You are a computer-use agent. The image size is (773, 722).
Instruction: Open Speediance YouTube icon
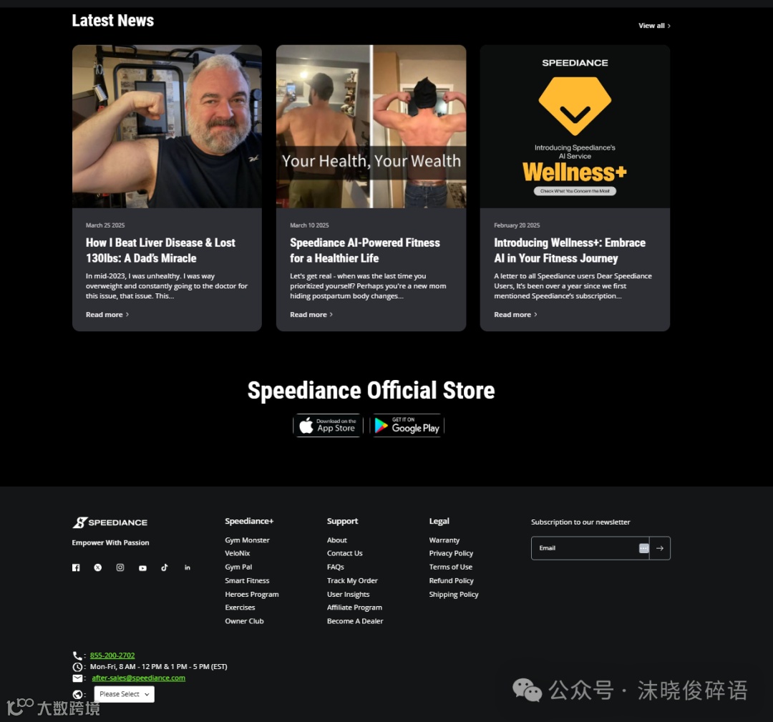click(142, 567)
